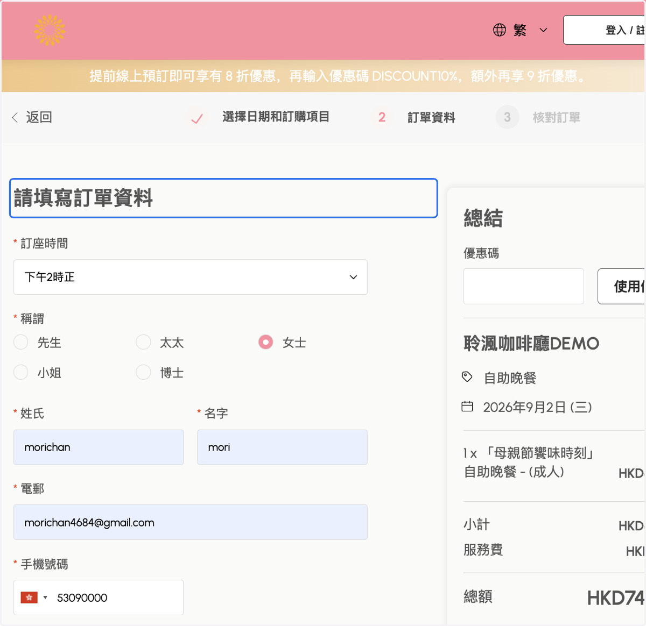Viewport: 646px width, 626px height.
Task: Click the 訂單資料 step label
Action: [431, 117]
